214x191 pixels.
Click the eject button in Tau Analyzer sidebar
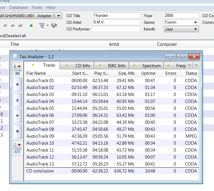(x=17, y=100)
